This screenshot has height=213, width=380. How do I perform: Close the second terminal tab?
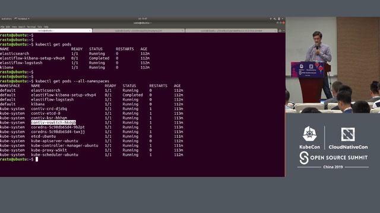(x=182, y=31)
